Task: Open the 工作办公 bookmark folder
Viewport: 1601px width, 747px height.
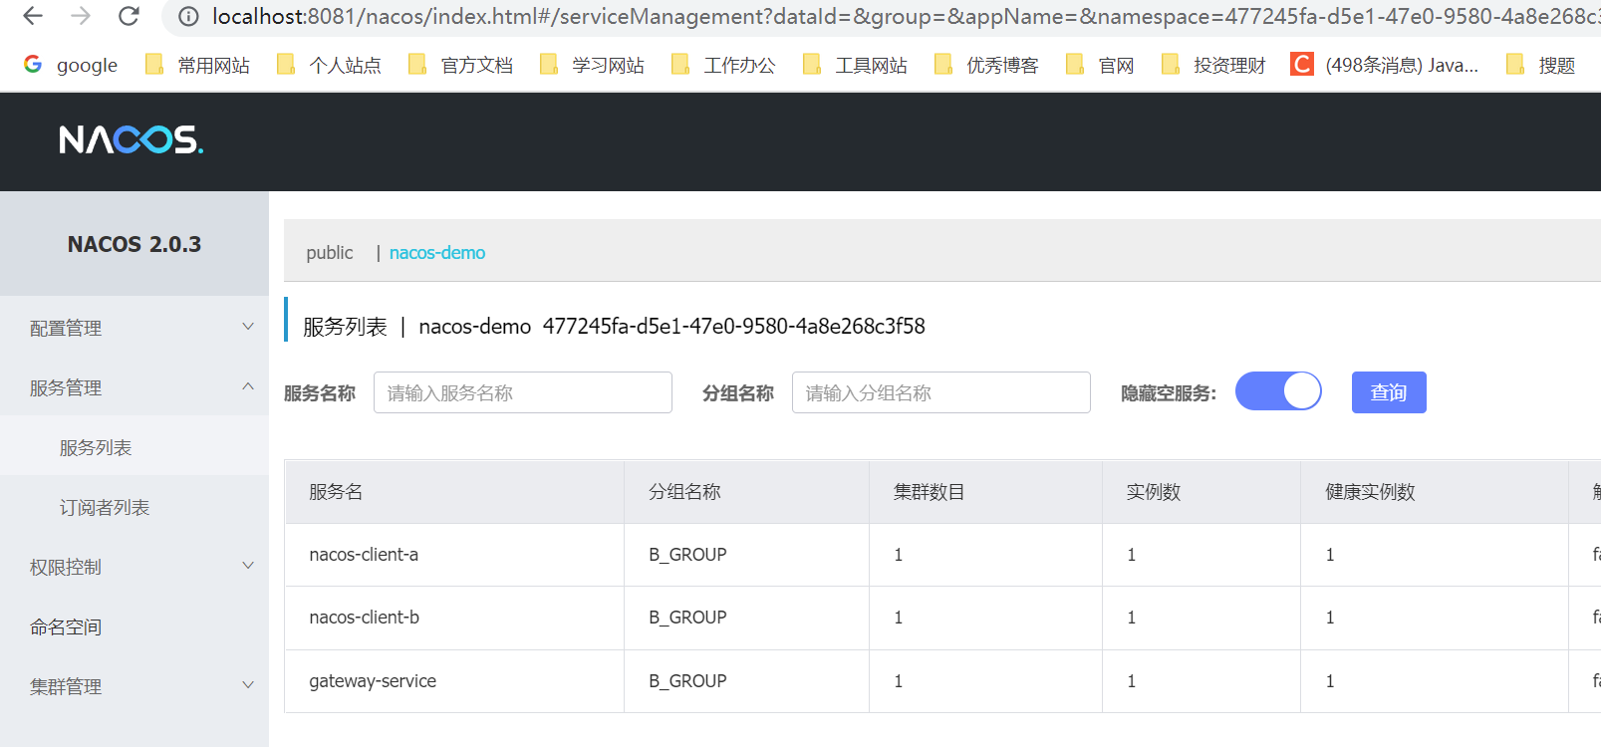Action: point(723,65)
